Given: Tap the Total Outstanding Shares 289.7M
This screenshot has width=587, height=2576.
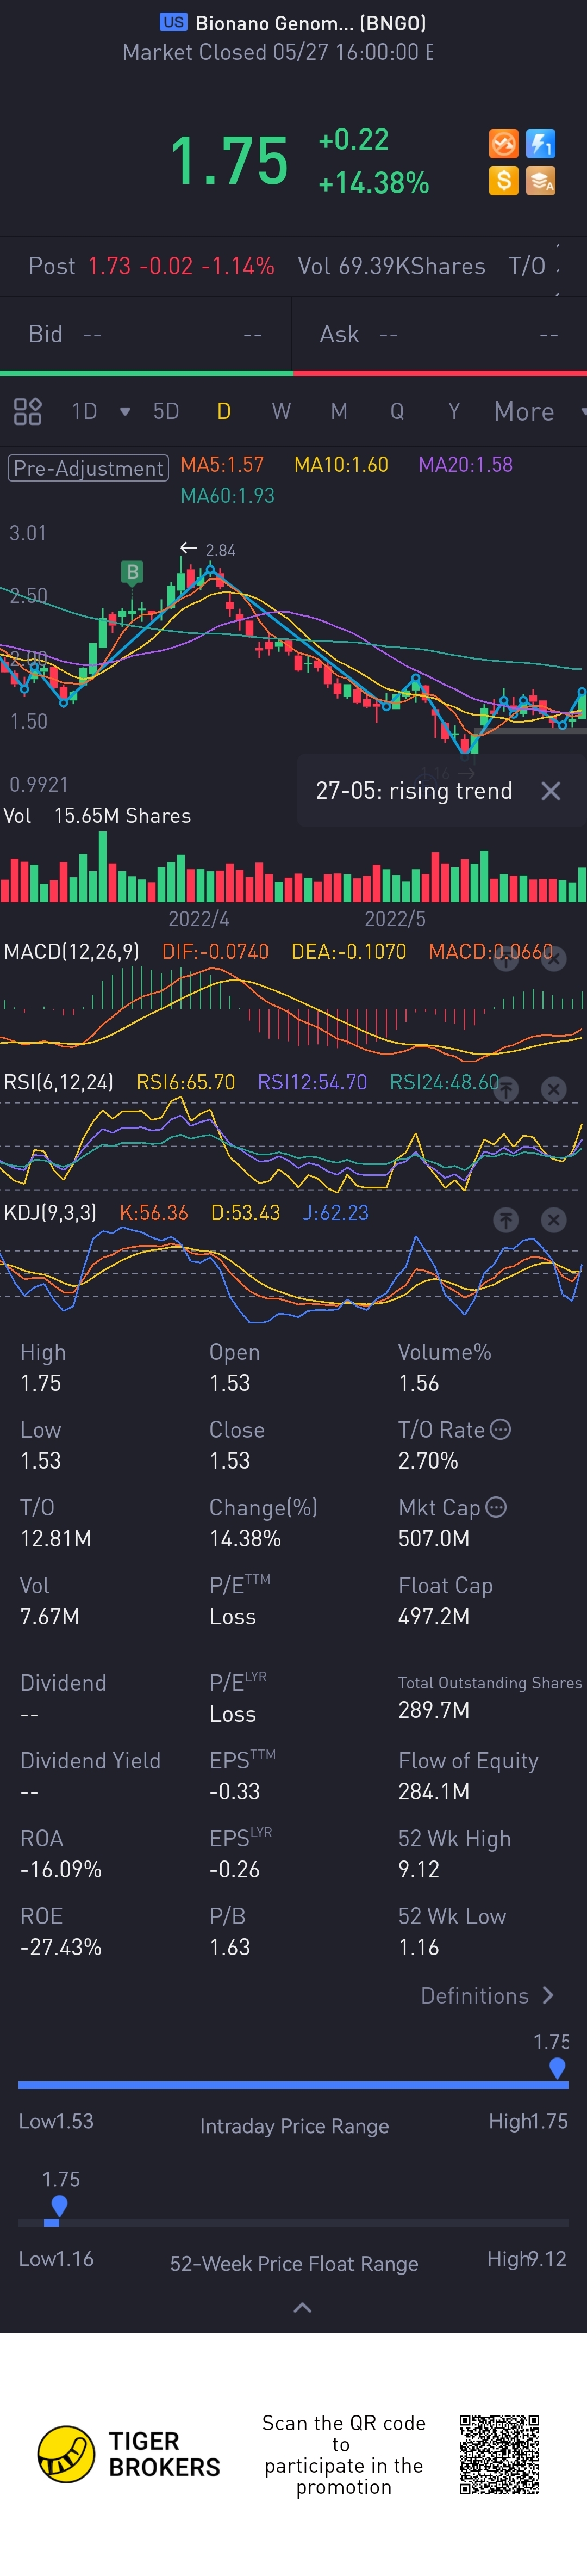Looking at the screenshot, I should 433,1710.
